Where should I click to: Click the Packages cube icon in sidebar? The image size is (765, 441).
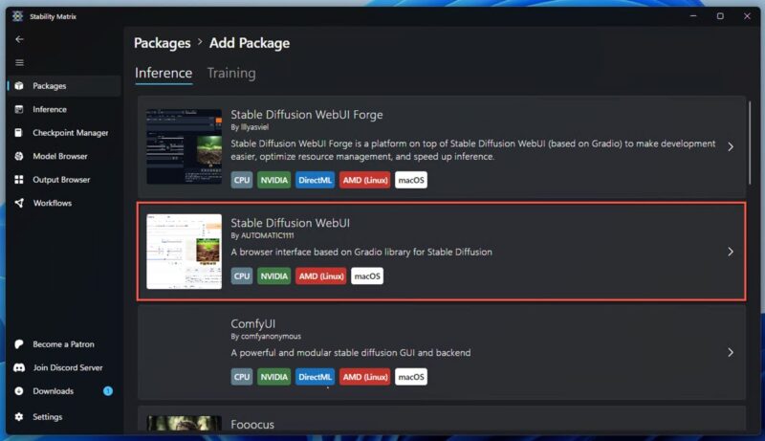19,86
